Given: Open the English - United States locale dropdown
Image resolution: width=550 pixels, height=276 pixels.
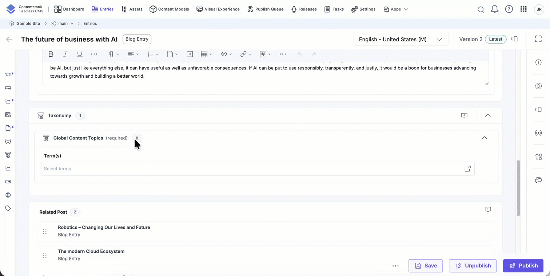Looking at the screenshot, I should click(x=400, y=39).
